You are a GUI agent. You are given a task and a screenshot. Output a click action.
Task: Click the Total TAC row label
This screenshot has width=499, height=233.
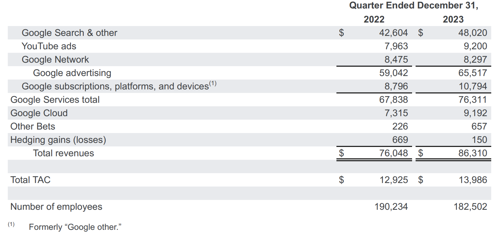(30, 180)
